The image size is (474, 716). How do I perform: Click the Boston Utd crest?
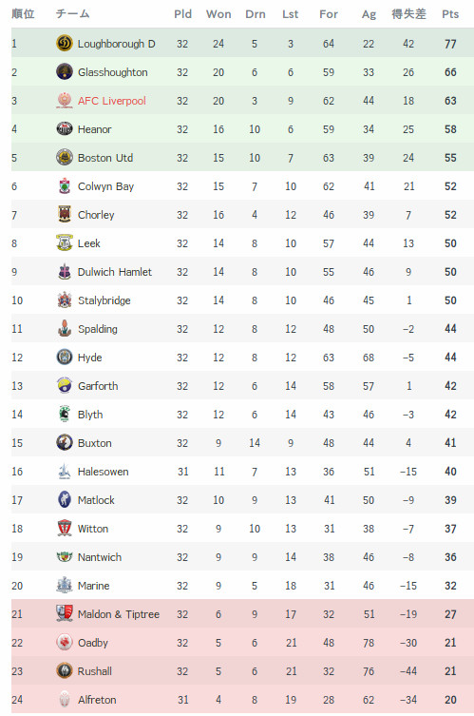(65, 158)
